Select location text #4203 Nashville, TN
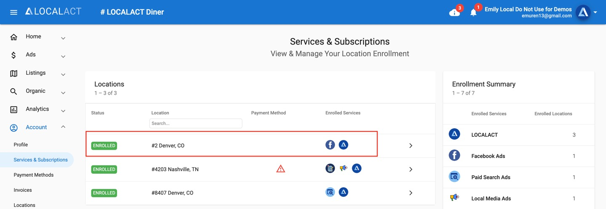 click(x=175, y=169)
